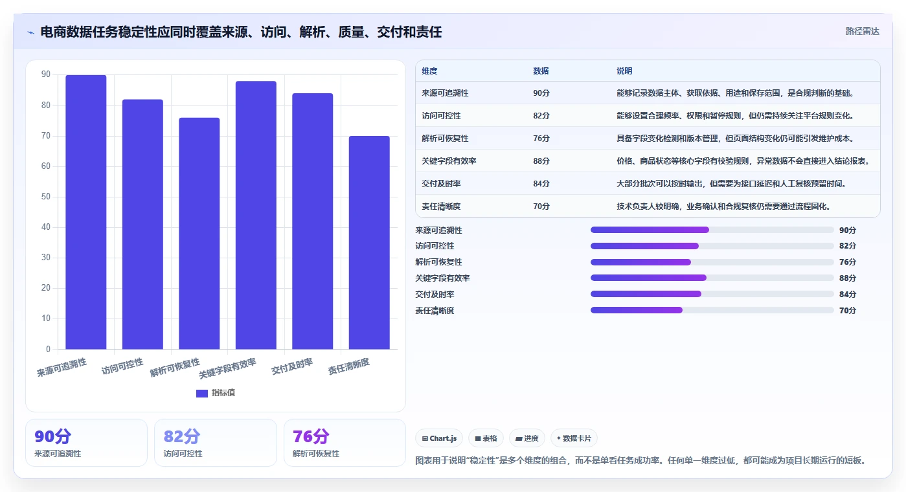Screen dimensions: 906x492
Task: Toggle the 指标值 legend color box
Action: click(x=202, y=393)
